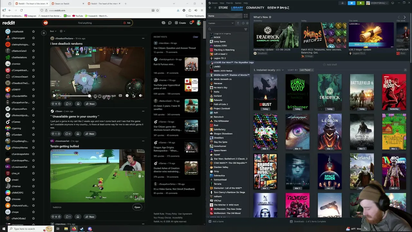Bookmark this page with the star icon
Screen dimensions: 412x232
[x=157, y=10]
